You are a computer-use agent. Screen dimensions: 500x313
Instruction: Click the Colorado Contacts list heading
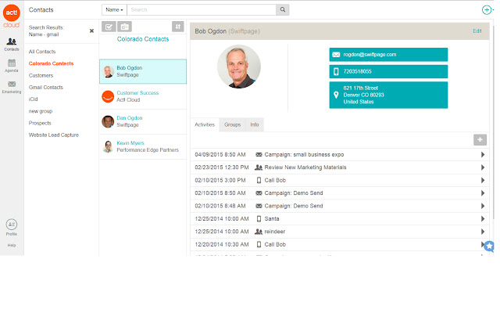(x=143, y=39)
